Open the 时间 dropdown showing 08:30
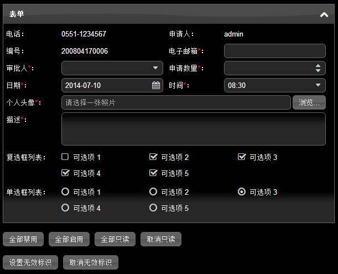The image size is (338, 274). (318, 85)
